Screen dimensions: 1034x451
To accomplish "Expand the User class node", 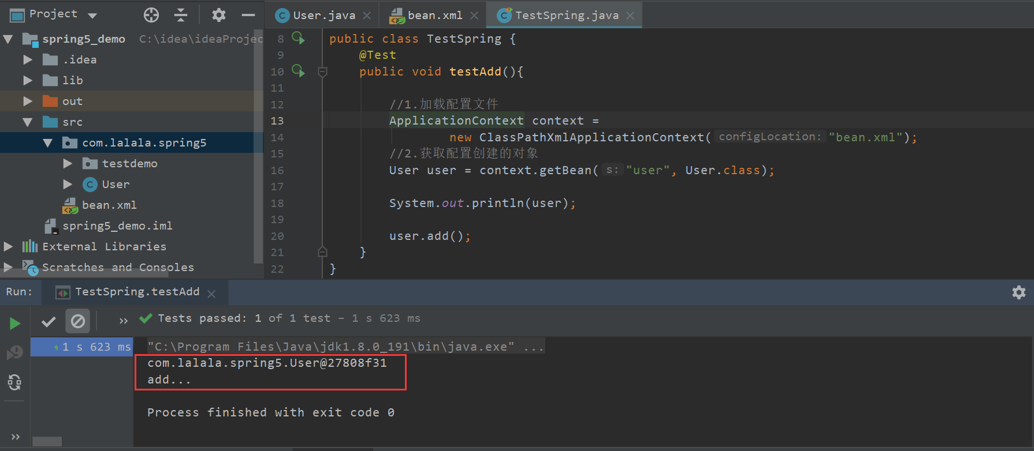I will coord(68,184).
